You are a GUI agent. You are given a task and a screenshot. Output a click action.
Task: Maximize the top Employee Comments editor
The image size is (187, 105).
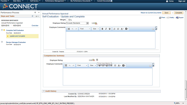[x=69, y=29]
